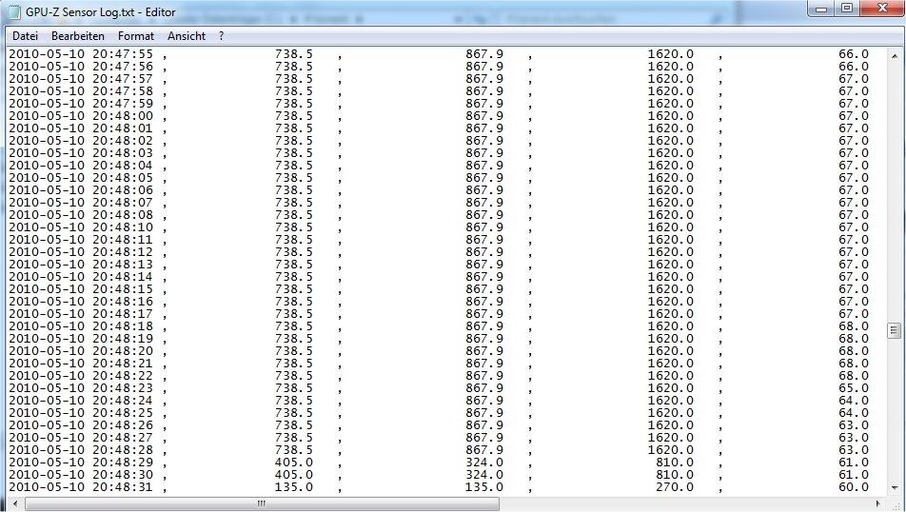906x512 pixels.
Task: Click value 738.5 in row 20:48:28
Action: pyautogui.click(x=294, y=450)
